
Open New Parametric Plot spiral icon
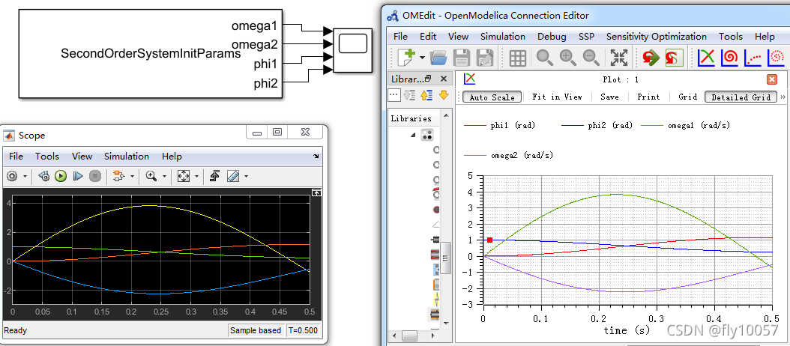729,58
